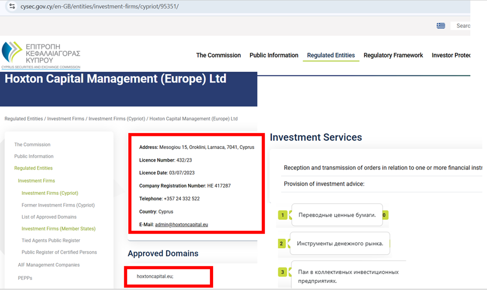
Task: Click the Инструменты денежного рынка tooltip
Action: 340,243
